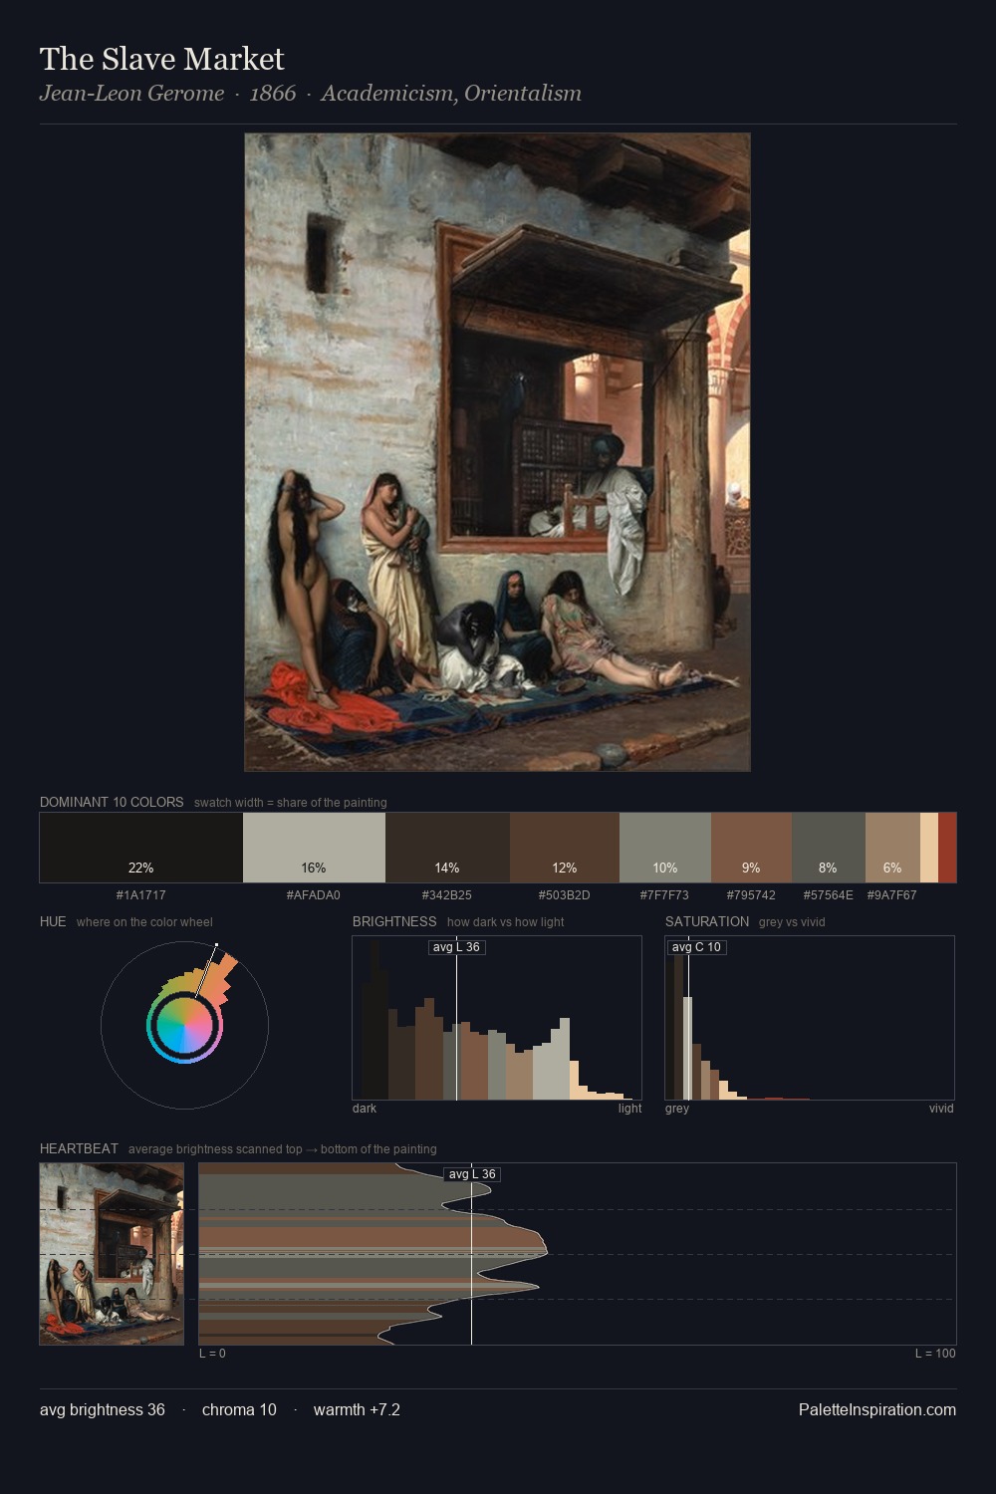Click hex label #342B25
This screenshot has height=1494, width=996.
447,895
